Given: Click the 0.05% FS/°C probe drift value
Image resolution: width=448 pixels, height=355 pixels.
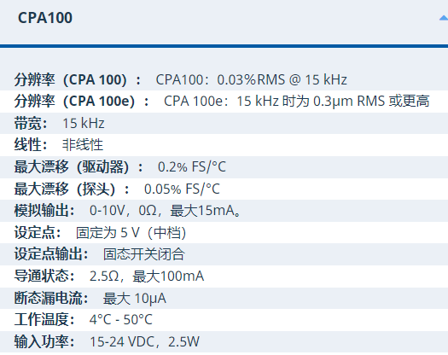Looking at the screenshot, I should [x=182, y=189].
